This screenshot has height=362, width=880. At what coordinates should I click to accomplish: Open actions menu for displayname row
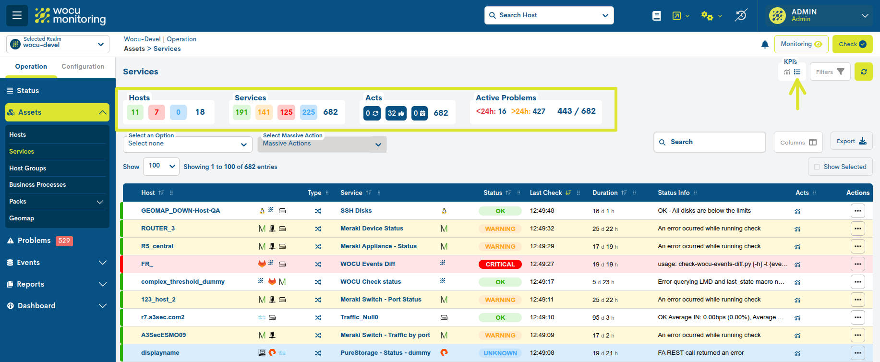coord(858,353)
